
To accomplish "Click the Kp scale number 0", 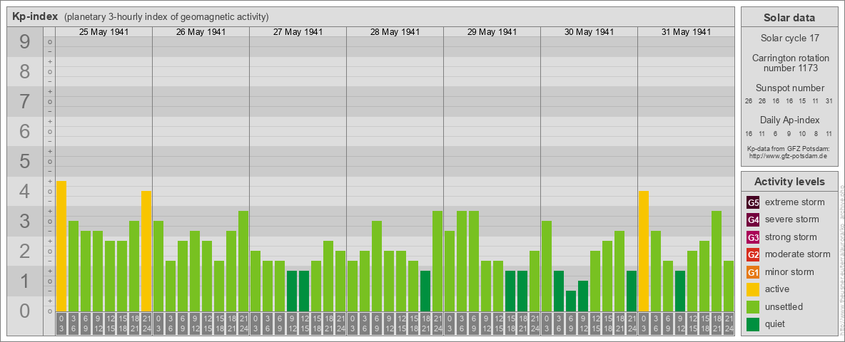I will click(25, 311).
